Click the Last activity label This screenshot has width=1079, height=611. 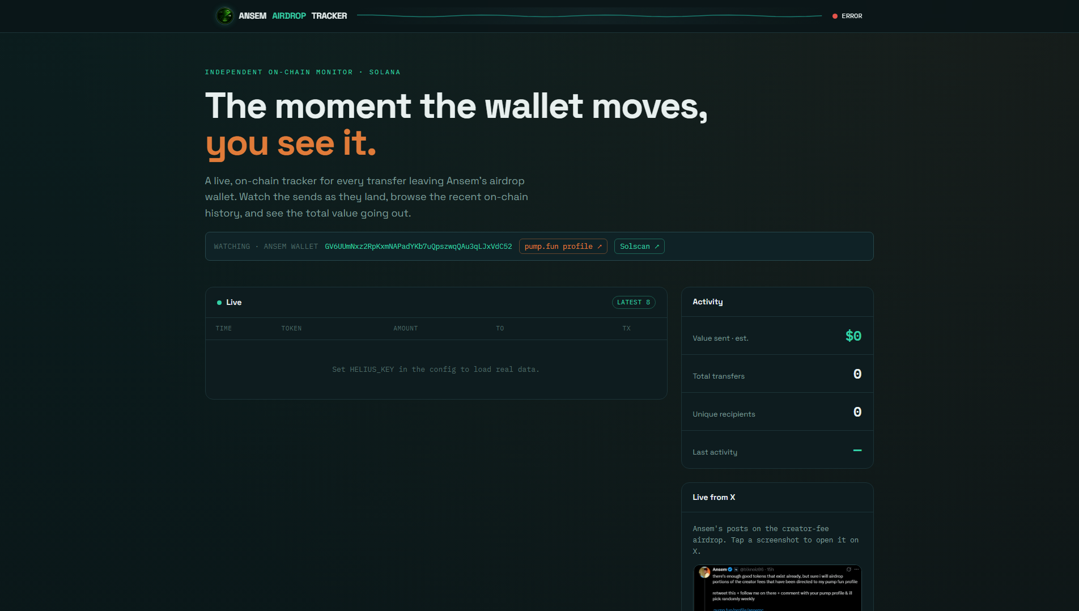coord(715,452)
